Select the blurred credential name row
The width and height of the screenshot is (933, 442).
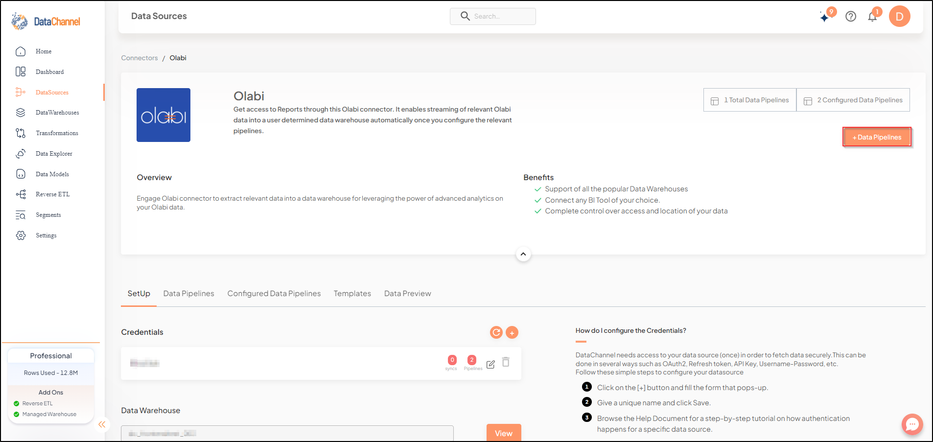pyautogui.click(x=321, y=363)
